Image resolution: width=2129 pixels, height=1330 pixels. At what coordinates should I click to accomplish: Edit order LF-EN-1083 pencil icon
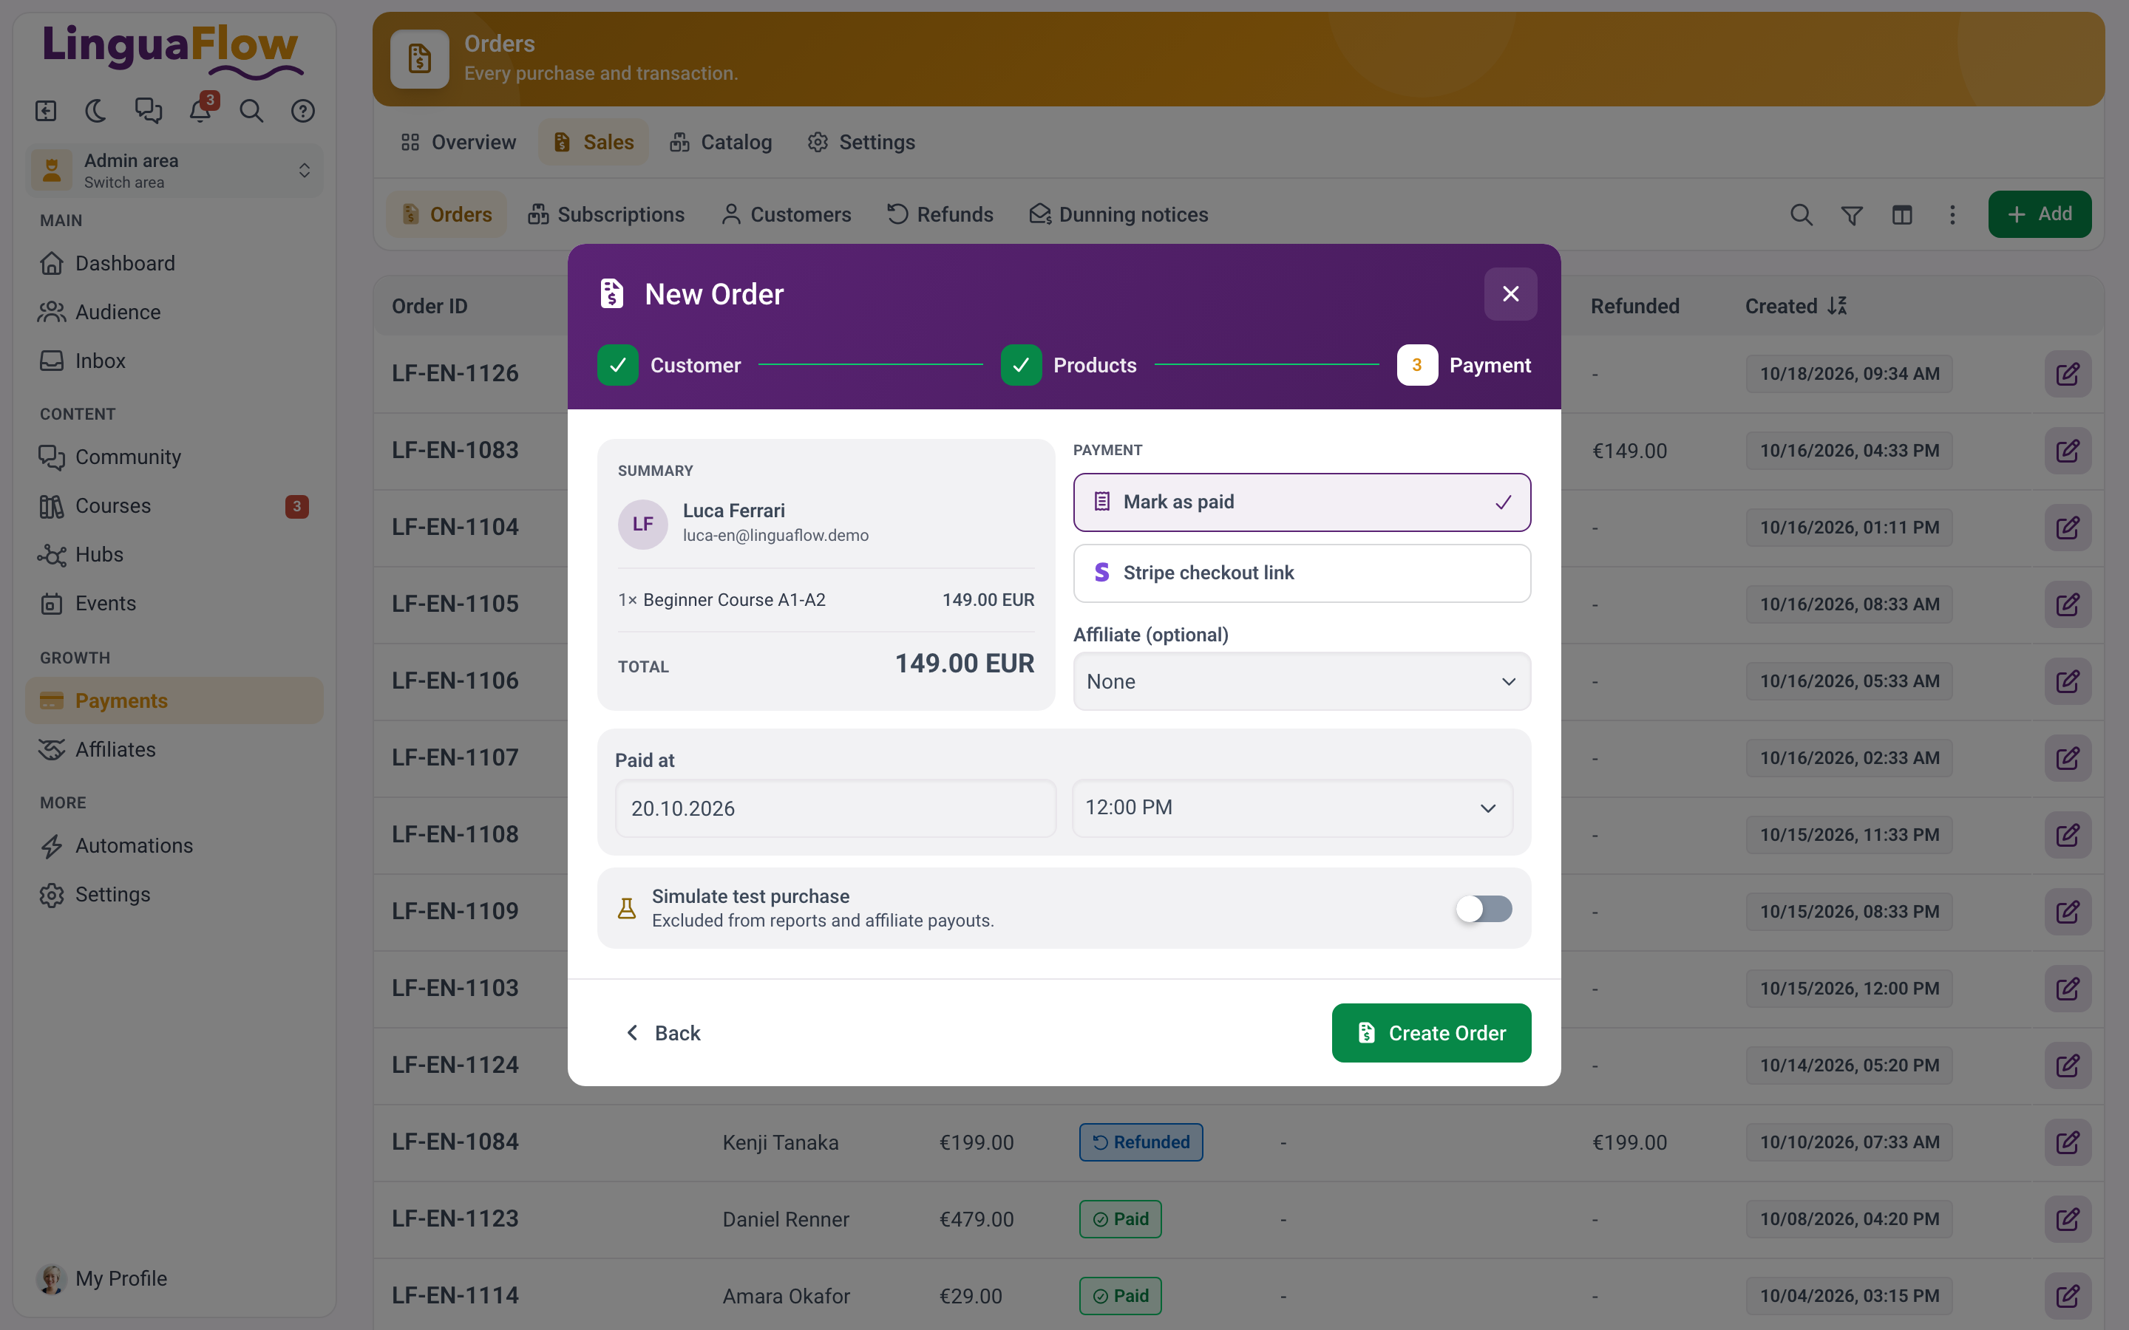[2068, 451]
